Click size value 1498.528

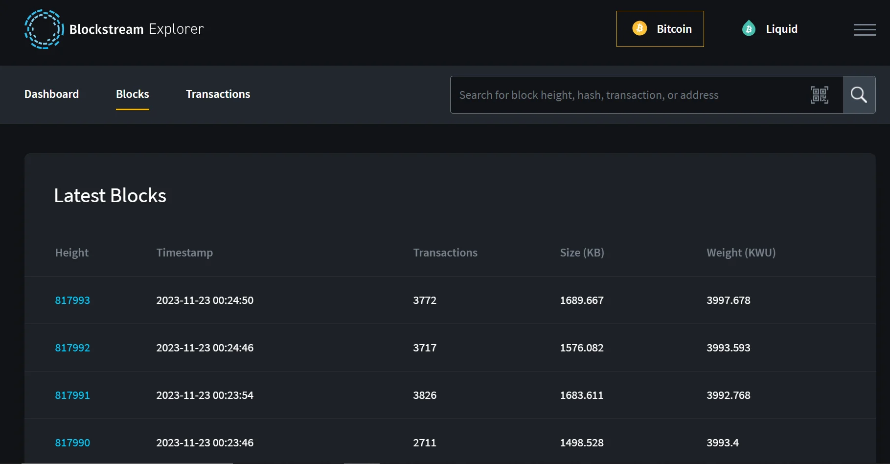coord(582,443)
